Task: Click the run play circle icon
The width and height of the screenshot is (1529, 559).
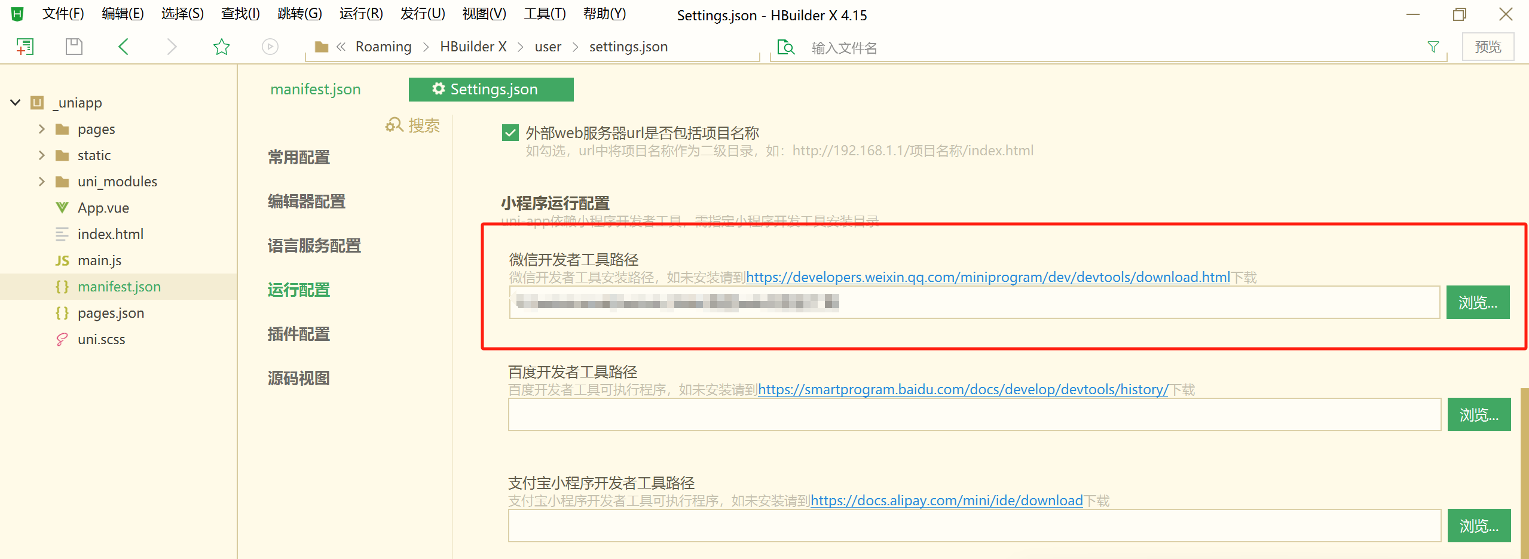Action: click(270, 47)
